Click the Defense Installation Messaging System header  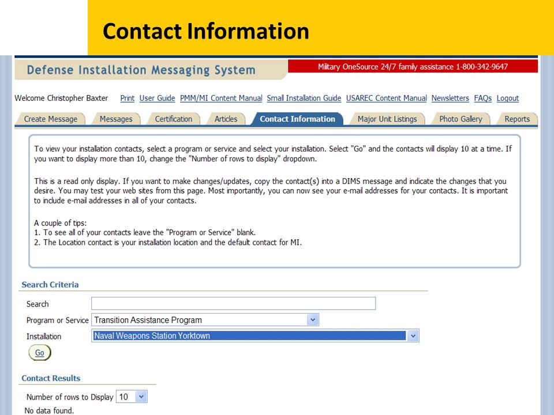[141, 70]
